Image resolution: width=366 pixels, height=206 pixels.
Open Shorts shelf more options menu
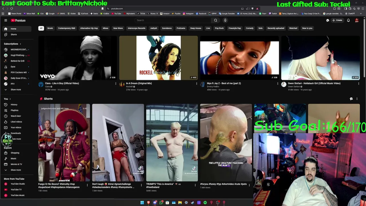(x=357, y=99)
